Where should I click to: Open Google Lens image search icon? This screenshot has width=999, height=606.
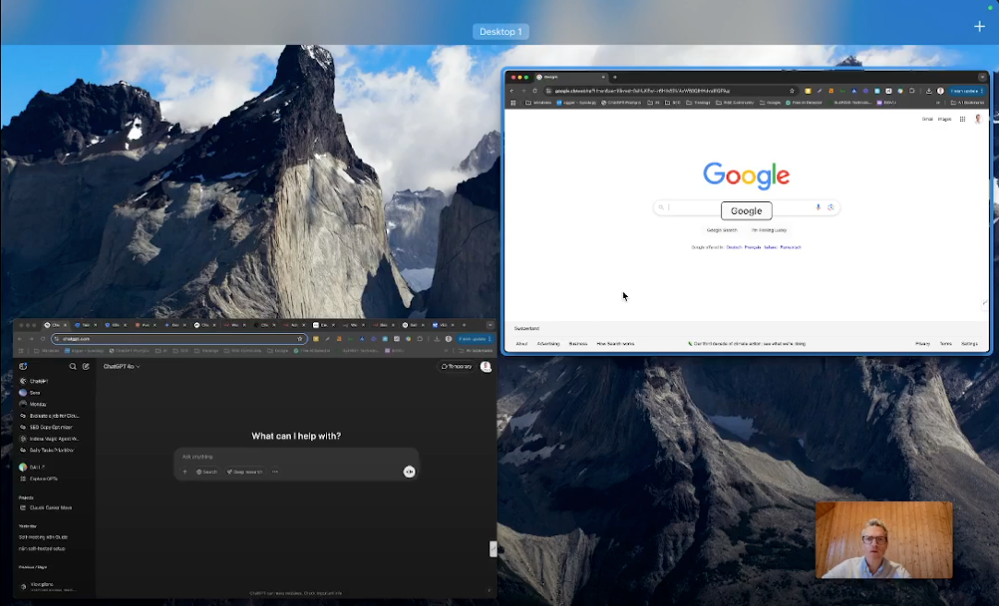tap(831, 207)
